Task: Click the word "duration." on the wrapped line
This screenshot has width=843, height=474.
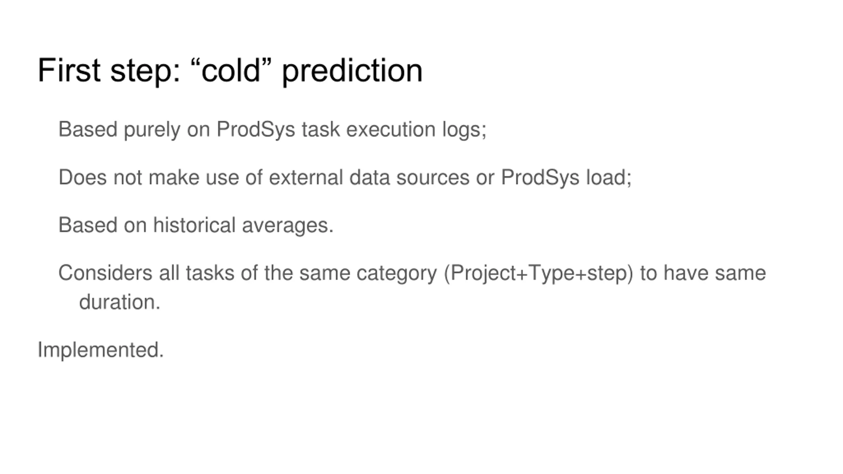Action: coord(120,302)
